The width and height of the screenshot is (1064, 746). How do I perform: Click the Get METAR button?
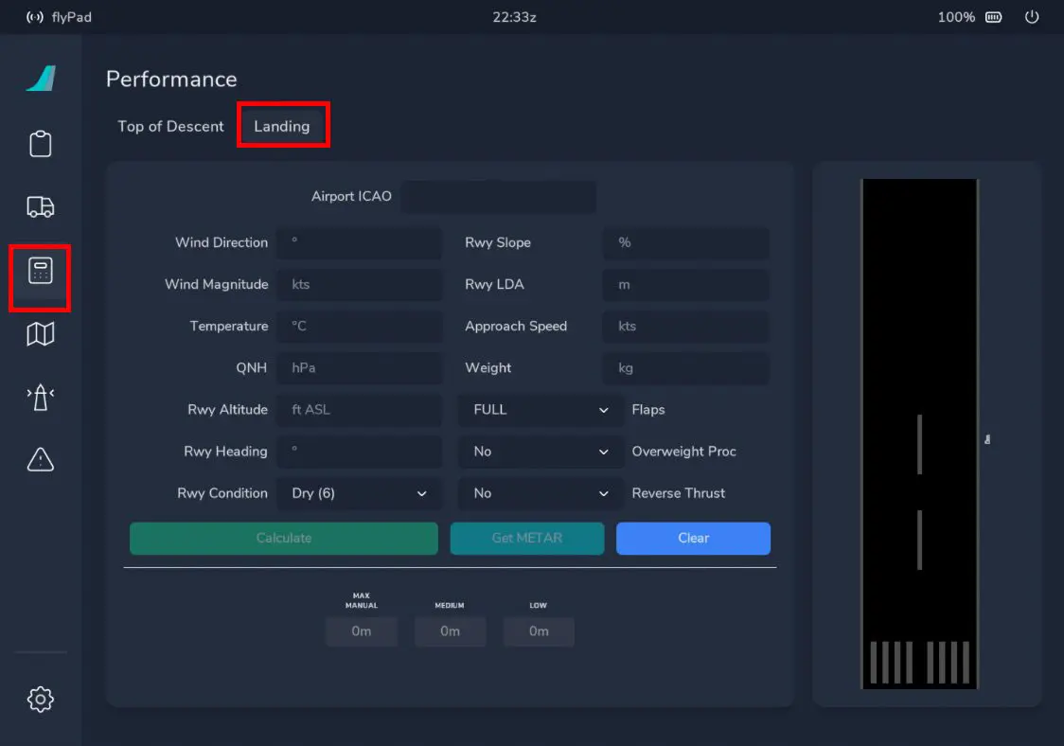click(x=527, y=538)
